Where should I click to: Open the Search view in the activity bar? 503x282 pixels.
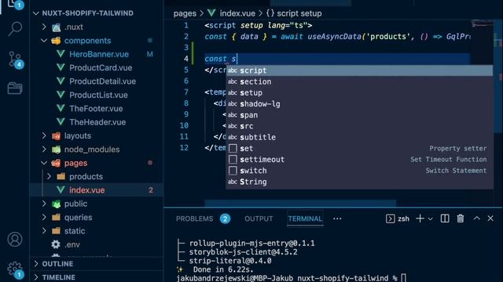point(15,29)
